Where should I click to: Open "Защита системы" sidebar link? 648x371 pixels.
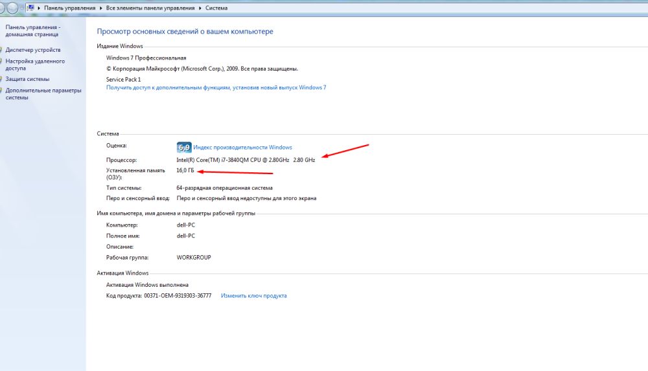27,79
